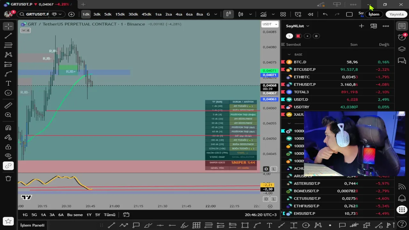
Task: Open watchlist three-dots menu
Action: tap(386, 26)
